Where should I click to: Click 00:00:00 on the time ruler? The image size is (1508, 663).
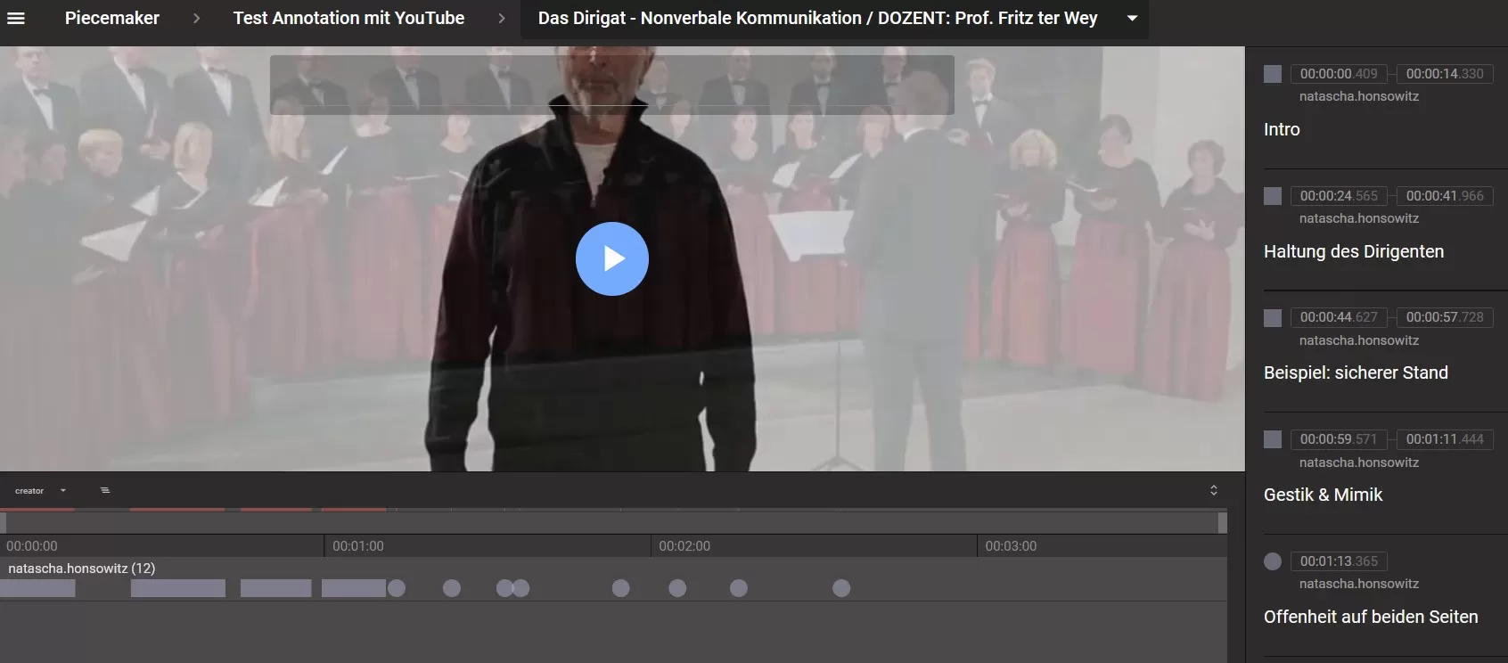point(32,546)
